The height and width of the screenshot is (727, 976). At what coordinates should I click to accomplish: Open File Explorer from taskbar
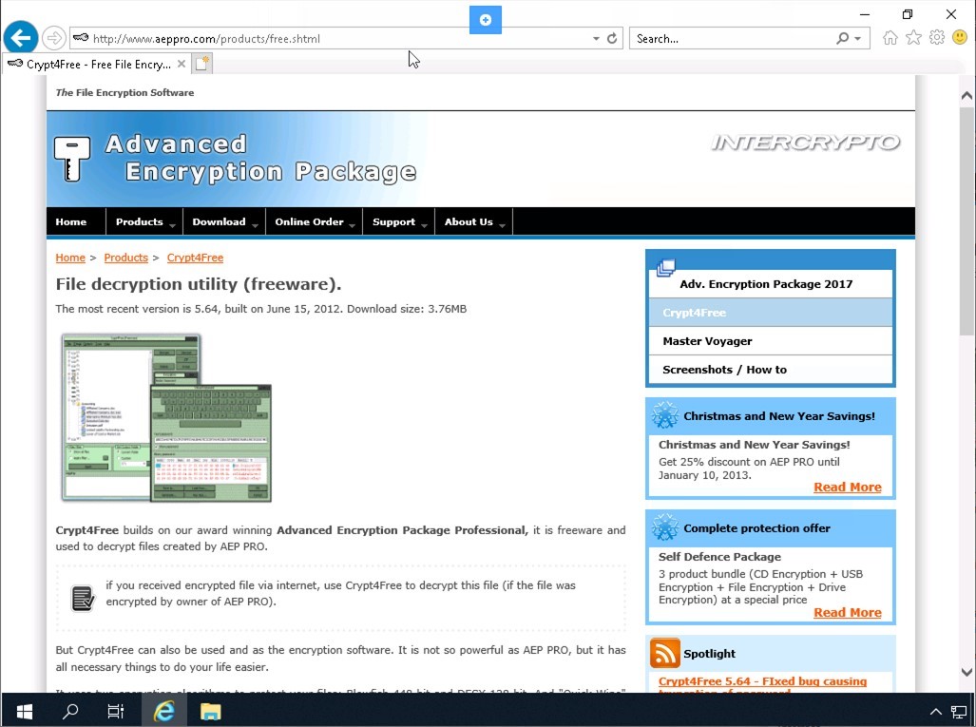(210, 711)
